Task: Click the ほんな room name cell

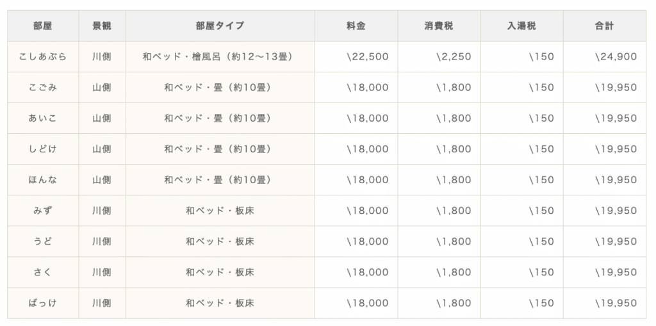Action: pos(43,180)
